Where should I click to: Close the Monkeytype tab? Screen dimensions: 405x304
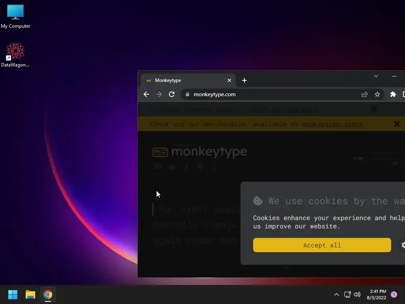(x=229, y=80)
